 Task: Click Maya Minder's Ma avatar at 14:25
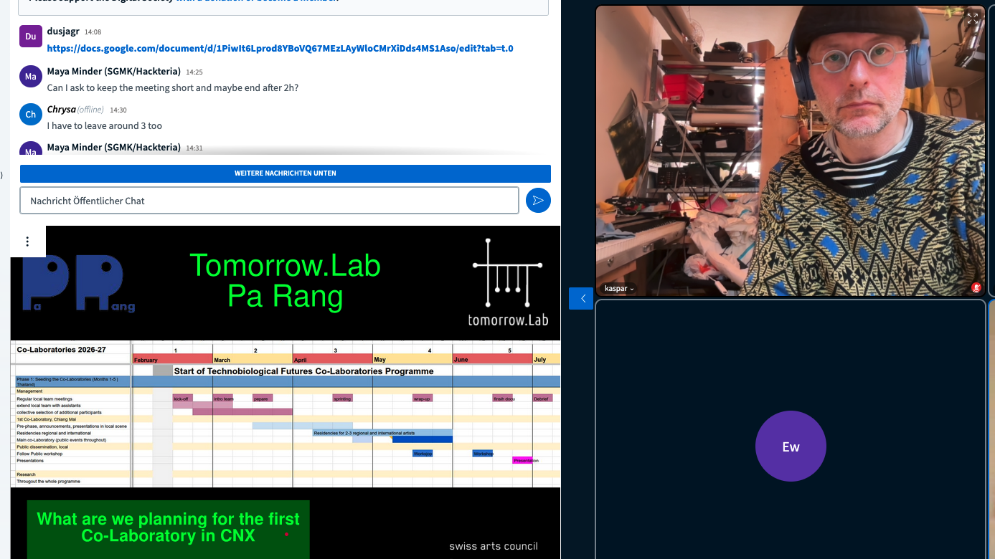pyautogui.click(x=30, y=76)
